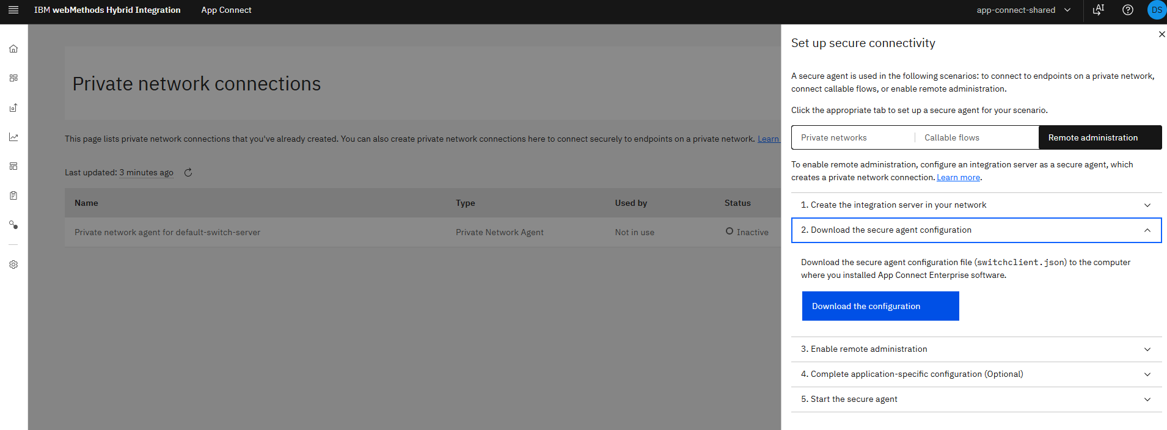Open App Connect in the header
This screenshot has height=430, width=1167.
(226, 10)
